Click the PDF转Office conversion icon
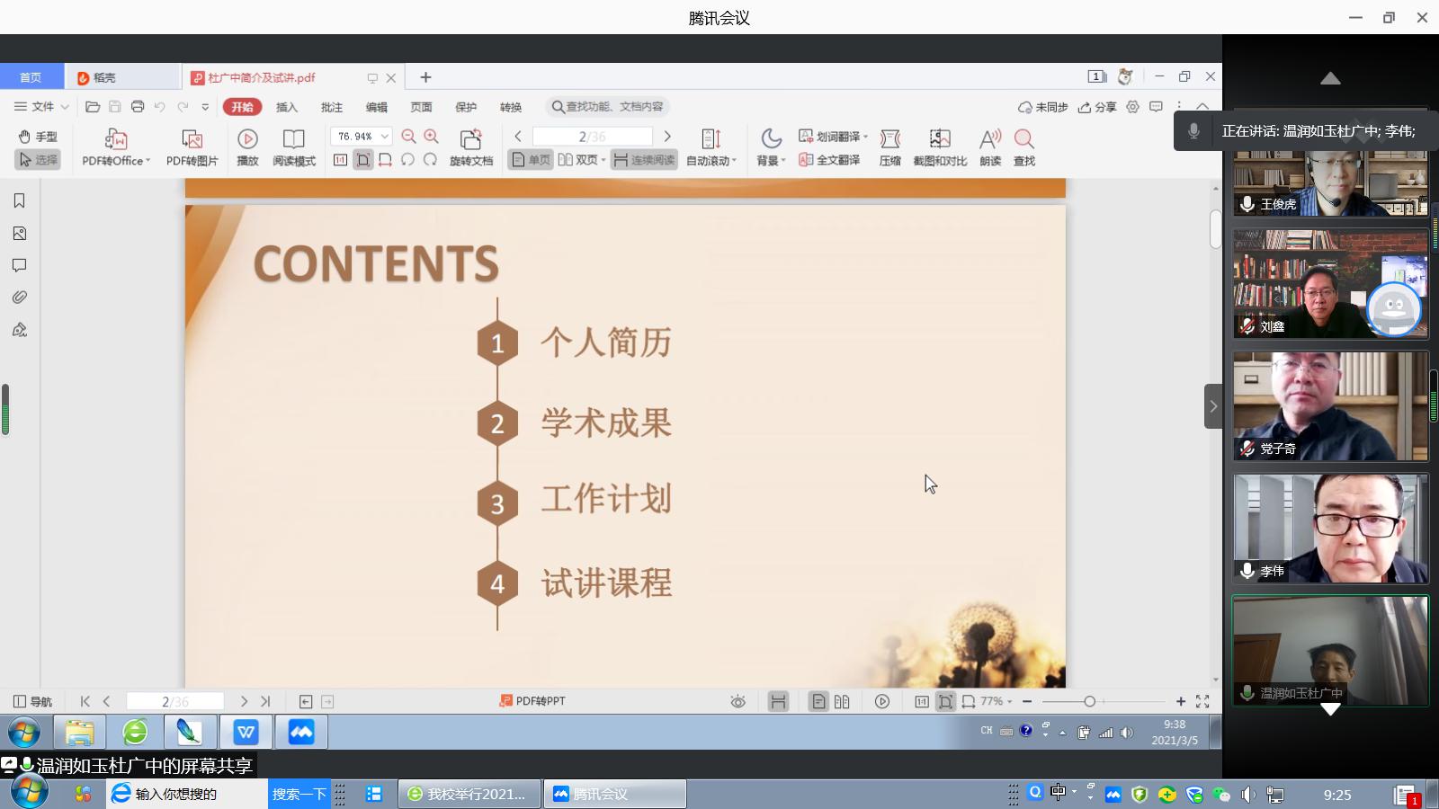This screenshot has height=809, width=1439. (115, 139)
